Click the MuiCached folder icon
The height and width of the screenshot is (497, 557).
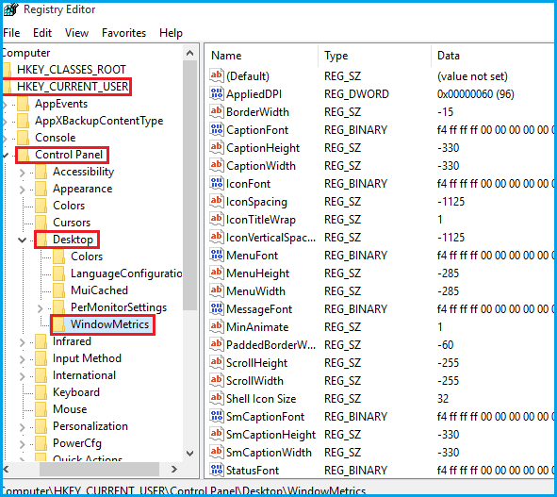(x=59, y=290)
